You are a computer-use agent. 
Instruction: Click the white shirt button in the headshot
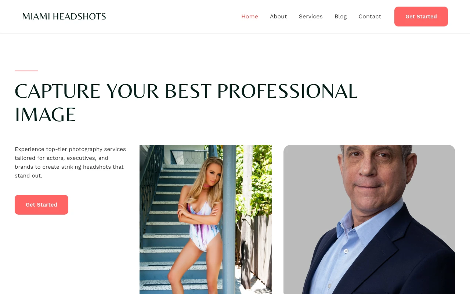click(346, 251)
